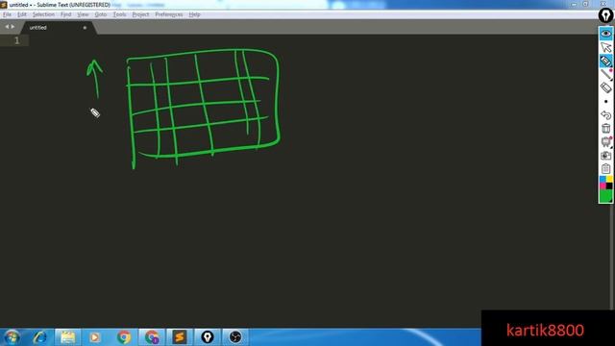Open Google Chrome from taskbar

tap(124, 337)
